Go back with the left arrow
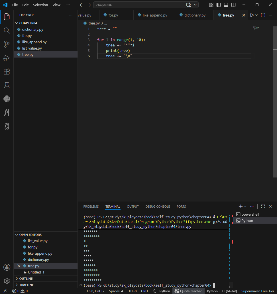277x294 pixels. pyautogui.click(x=82, y=5)
